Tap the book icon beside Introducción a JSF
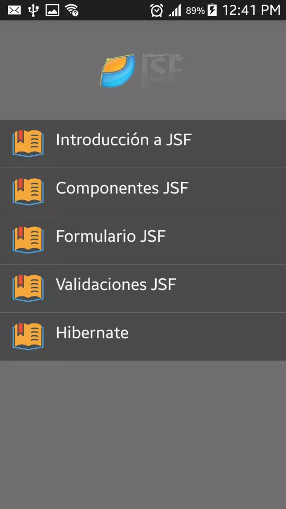 (x=28, y=143)
